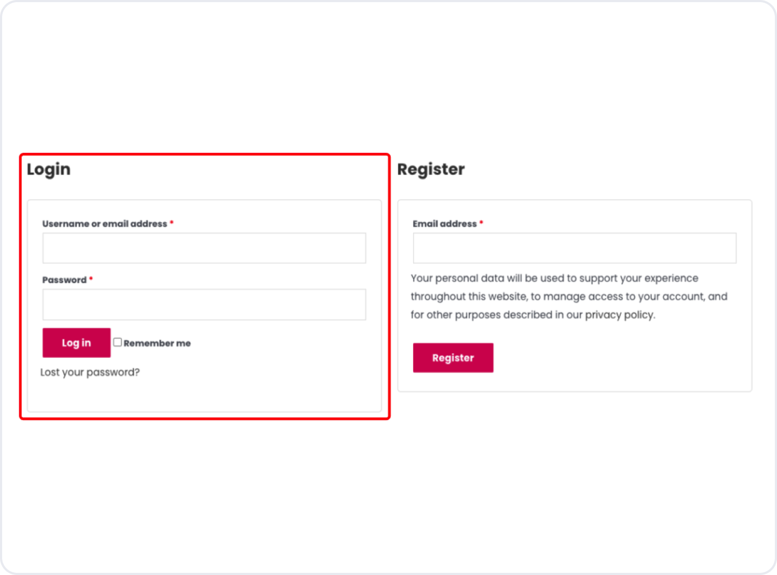Screen dimensions: 777x575
Task: Click the red asterisk beside Email address
Action: pyautogui.click(x=481, y=223)
